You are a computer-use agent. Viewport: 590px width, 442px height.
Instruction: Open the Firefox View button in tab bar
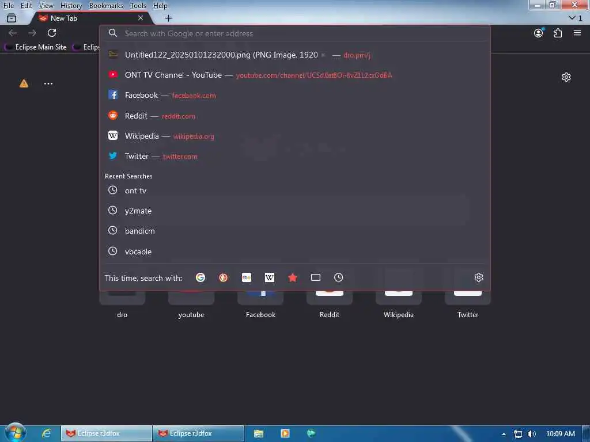coord(12,18)
